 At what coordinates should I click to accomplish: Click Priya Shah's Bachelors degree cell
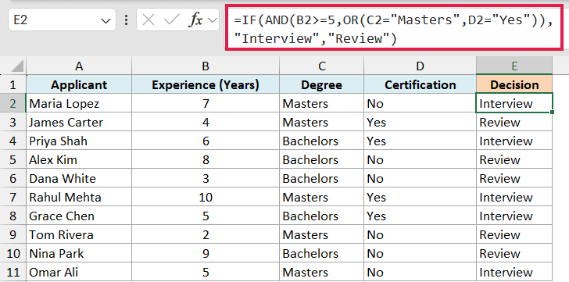coord(321,141)
